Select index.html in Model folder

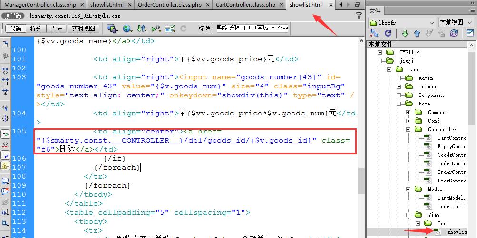(451, 206)
